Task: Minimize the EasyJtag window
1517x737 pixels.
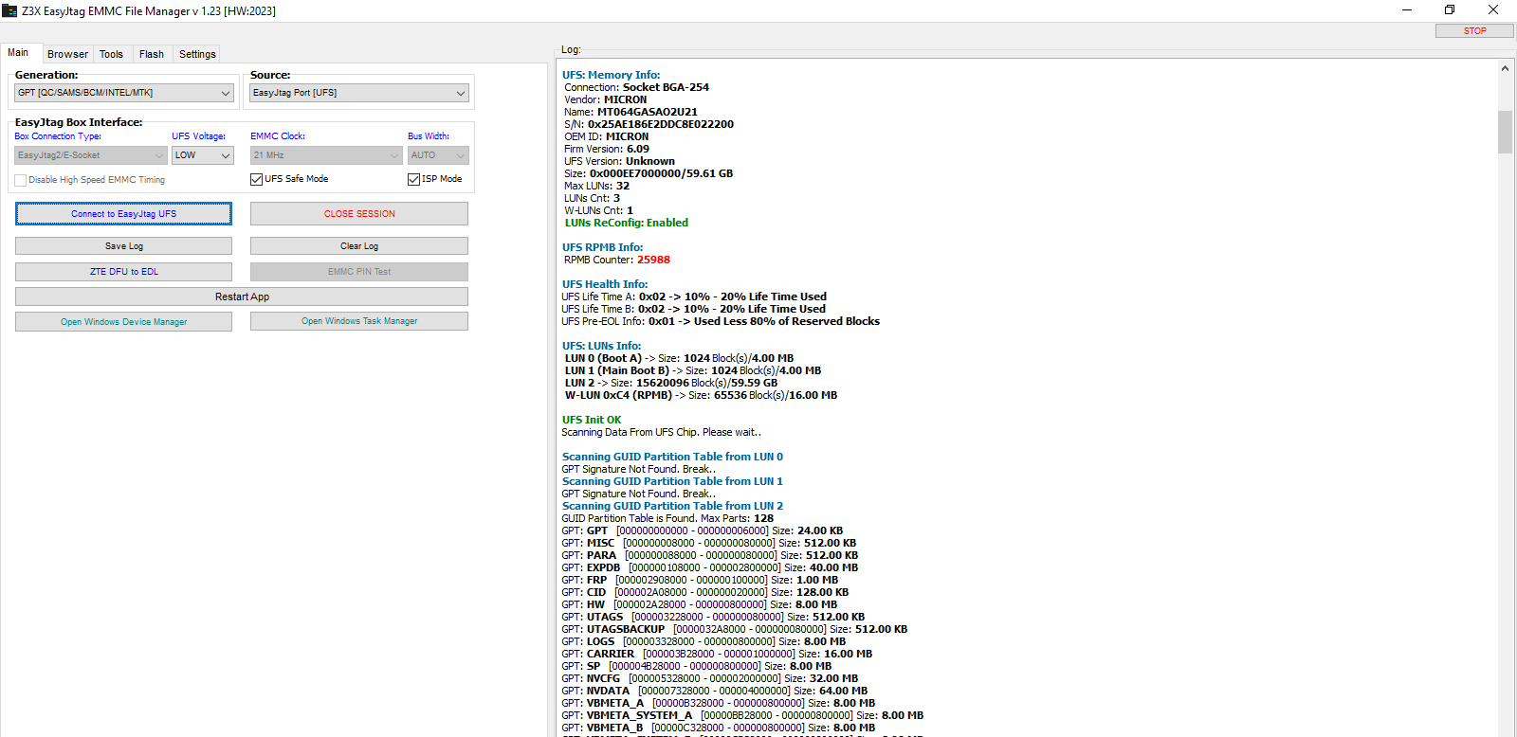Action: tap(1406, 10)
